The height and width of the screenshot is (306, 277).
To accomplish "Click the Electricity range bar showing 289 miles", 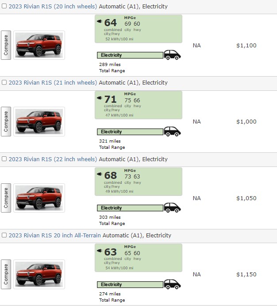I will 130,55.
